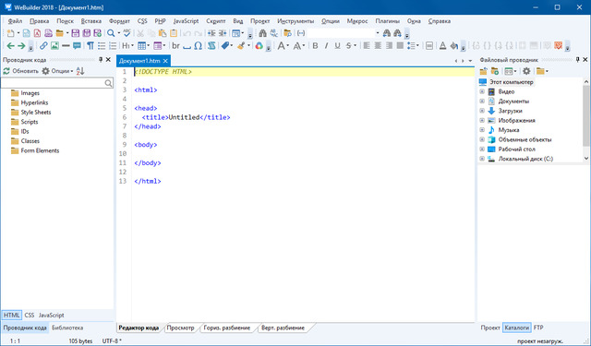The image size is (591, 346).
Task: Expand the Загрузки tree node
Action: (482, 111)
